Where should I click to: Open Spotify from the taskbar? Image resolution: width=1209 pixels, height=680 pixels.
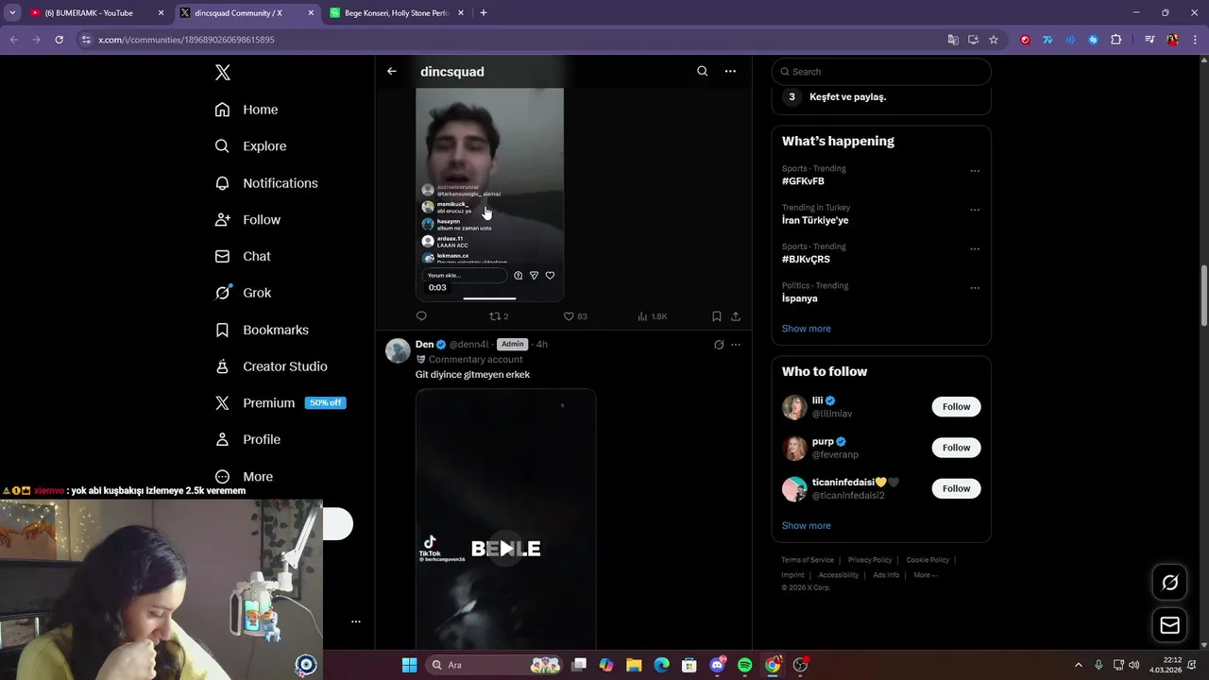[744, 665]
